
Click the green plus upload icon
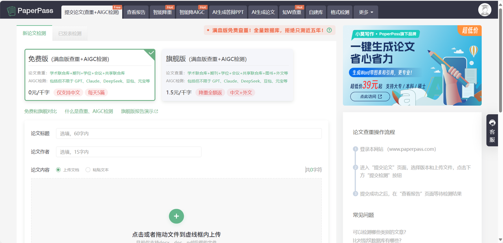pos(176,216)
